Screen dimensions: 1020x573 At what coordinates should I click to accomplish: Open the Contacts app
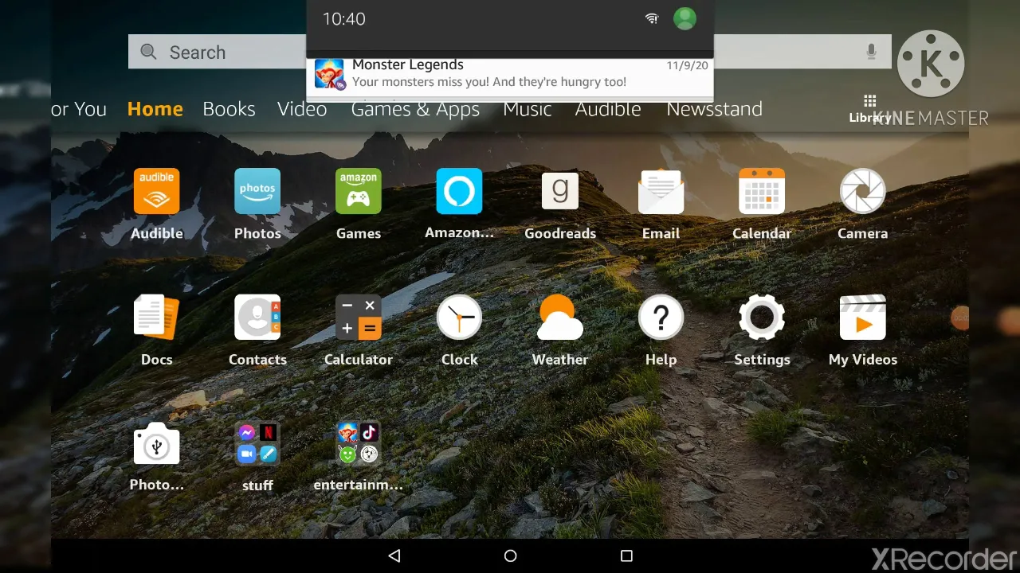point(257,317)
